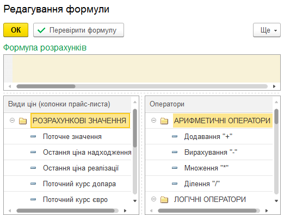Select РОЗРАХУНКОВІ ЗНАЧЕННЯ folder row
Viewport: 284px width, 215px height.
(67, 121)
